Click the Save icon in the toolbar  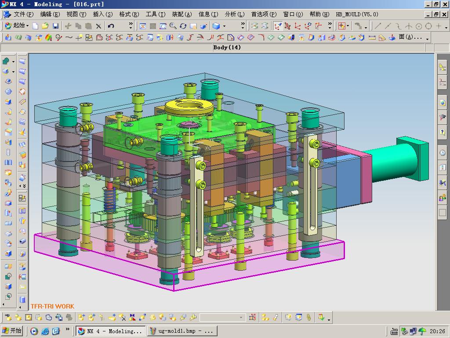click(x=55, y=26)
